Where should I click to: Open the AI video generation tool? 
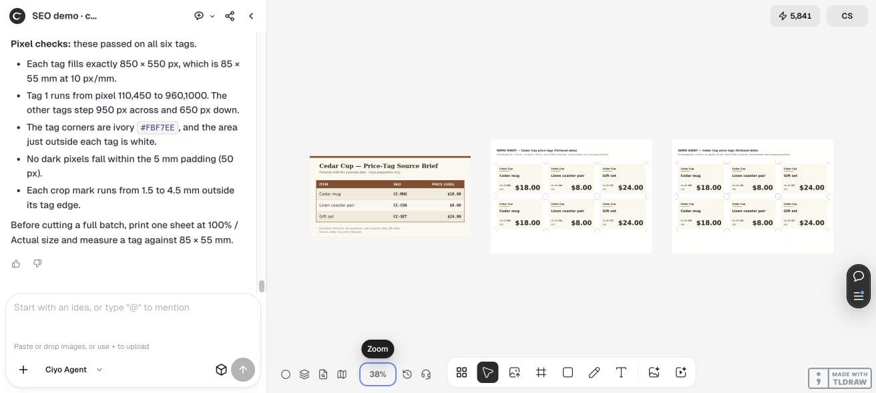[681, 372]
